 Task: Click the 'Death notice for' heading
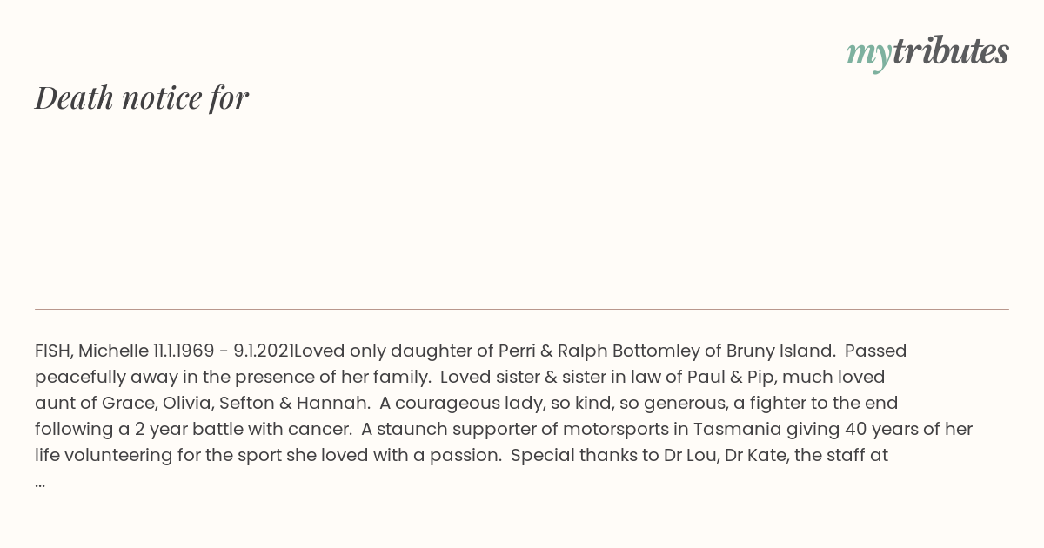(142, 97)
